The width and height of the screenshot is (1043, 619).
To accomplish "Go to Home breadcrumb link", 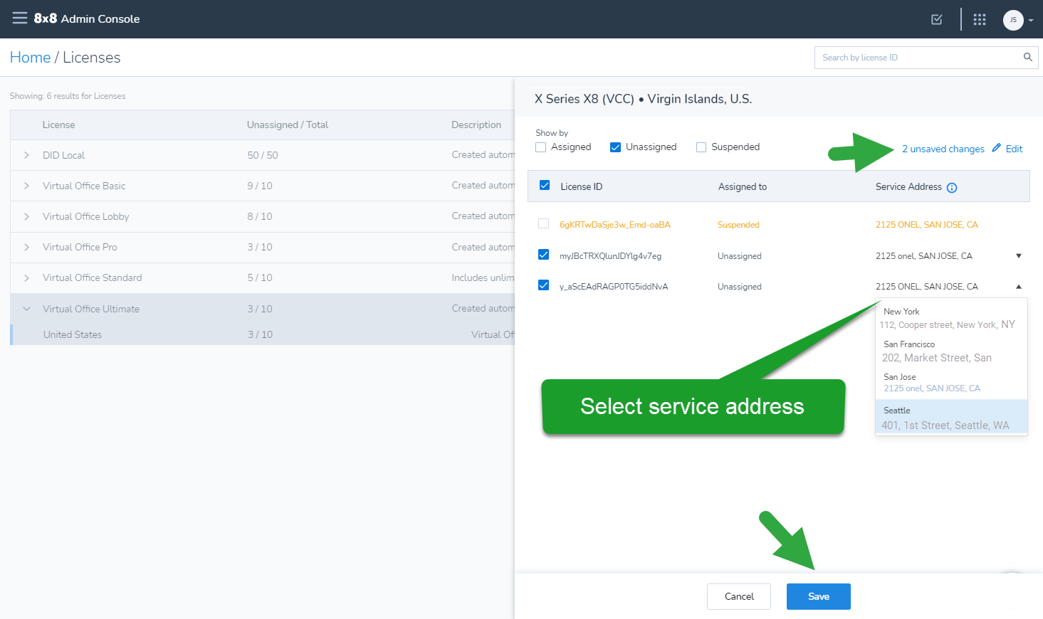I will click(x=30, y=58).
